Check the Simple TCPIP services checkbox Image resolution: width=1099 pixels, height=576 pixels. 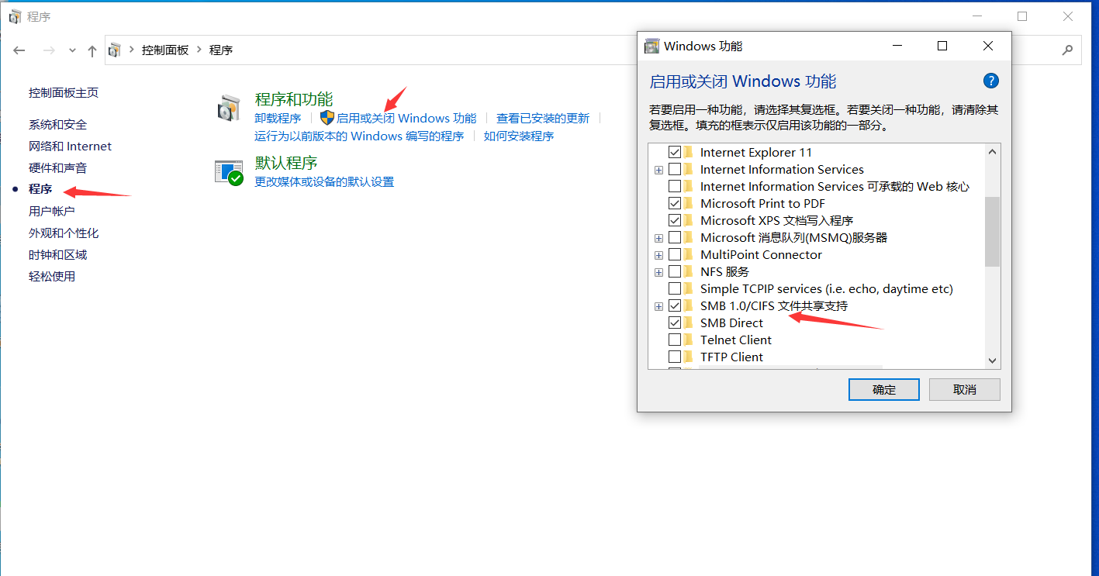click(x=675, y=288)
